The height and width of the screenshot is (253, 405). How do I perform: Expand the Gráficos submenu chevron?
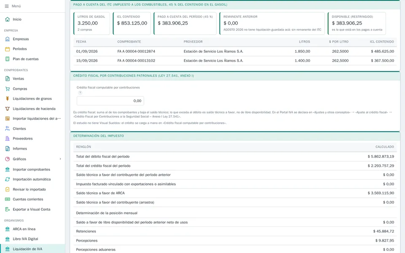click(60, 159)
